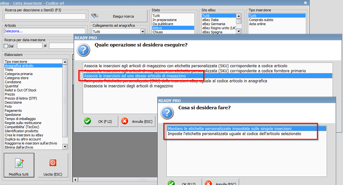343x185 pixels.
Task: Choose Reimposta l'etichetta personalizzata (SKU) option
Action: 208,81
